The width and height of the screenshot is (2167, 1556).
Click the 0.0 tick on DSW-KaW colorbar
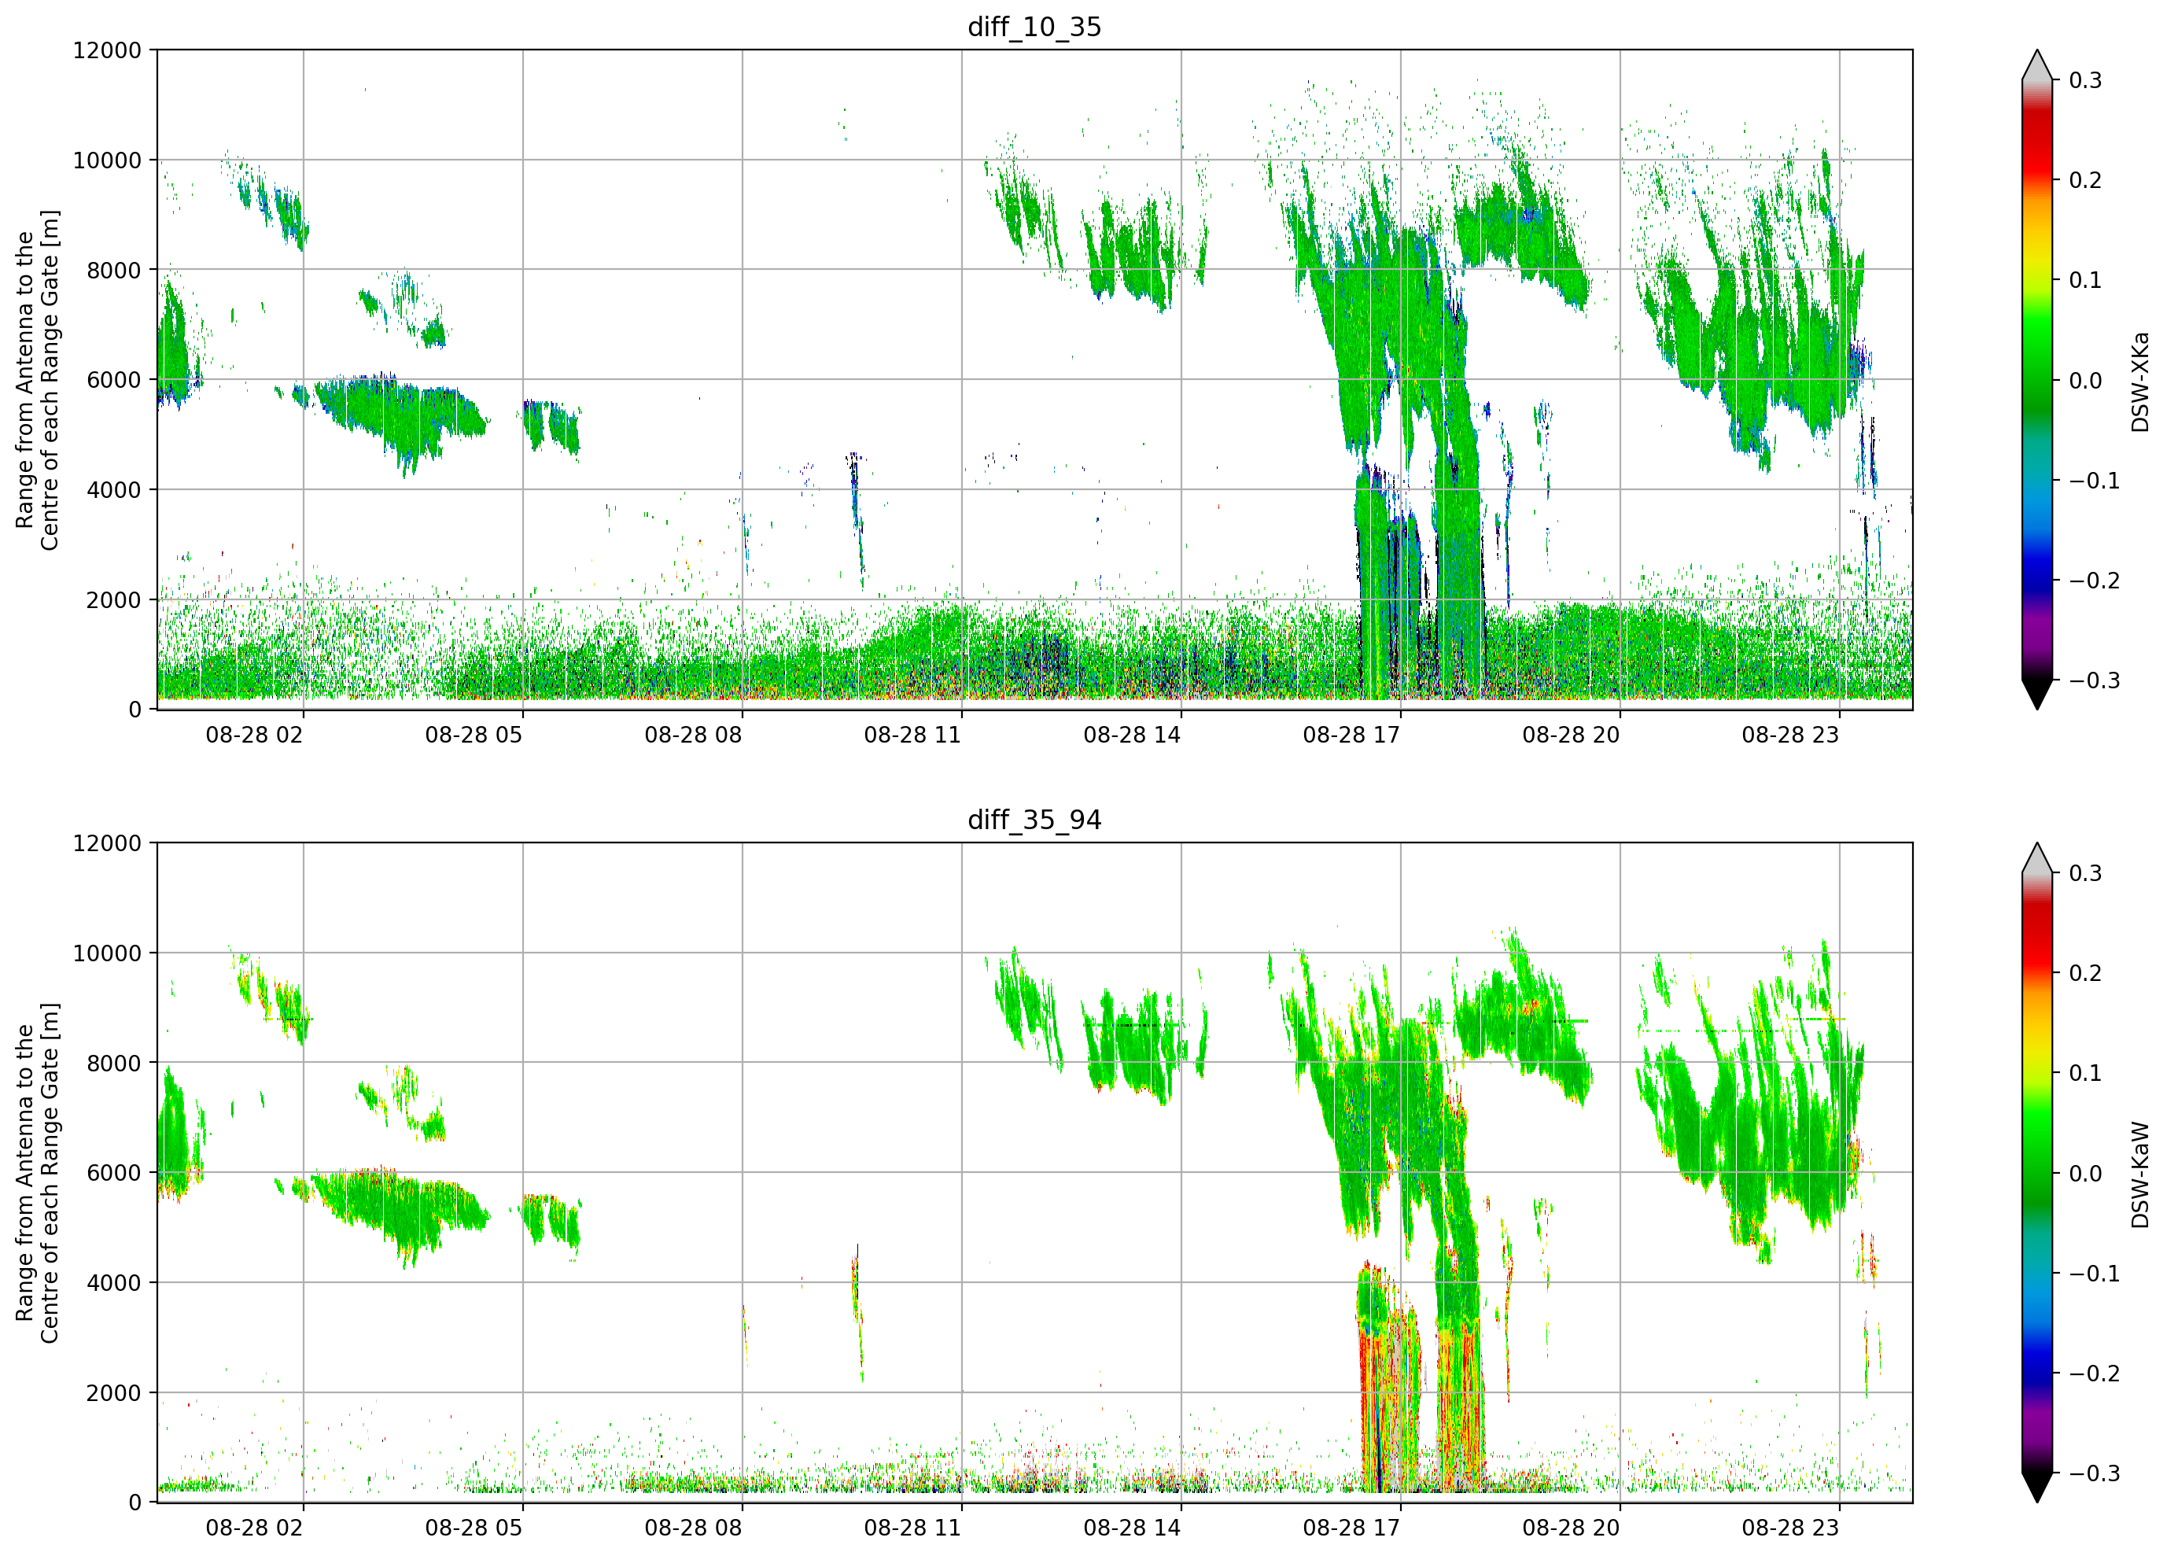tap(2086, 1173)
